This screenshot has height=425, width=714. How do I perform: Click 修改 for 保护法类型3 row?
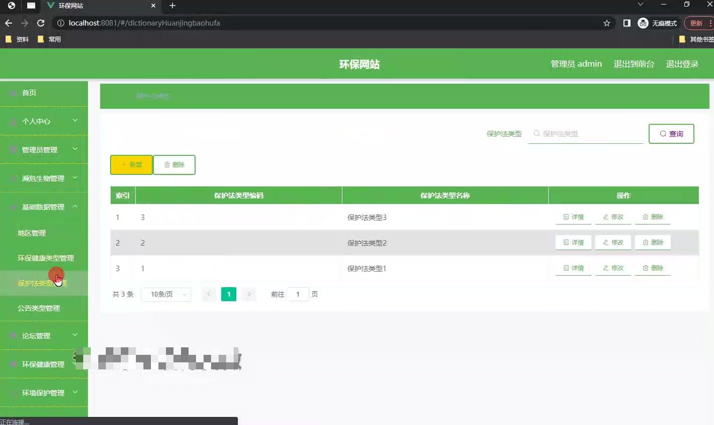[x=613, y=217]
